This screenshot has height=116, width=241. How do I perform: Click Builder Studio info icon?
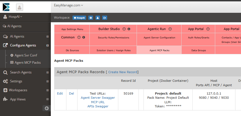pos(129,29)
